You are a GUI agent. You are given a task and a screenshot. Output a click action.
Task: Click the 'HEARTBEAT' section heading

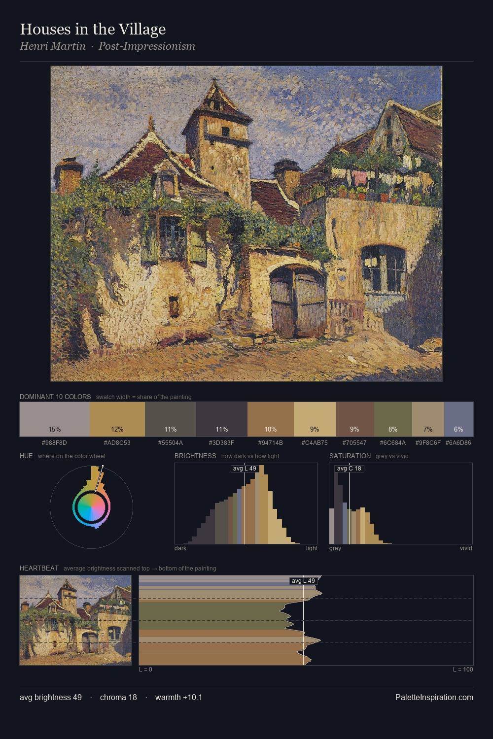(x=39, y=568)
